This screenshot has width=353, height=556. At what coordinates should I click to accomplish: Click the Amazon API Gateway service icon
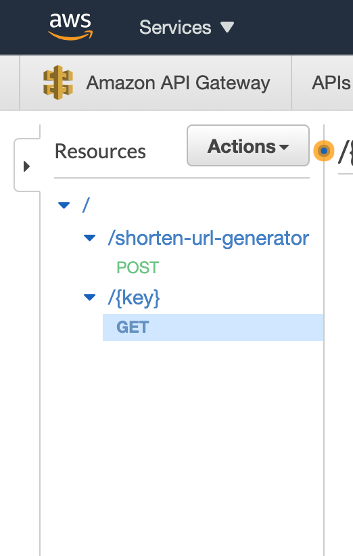point(58,83)
